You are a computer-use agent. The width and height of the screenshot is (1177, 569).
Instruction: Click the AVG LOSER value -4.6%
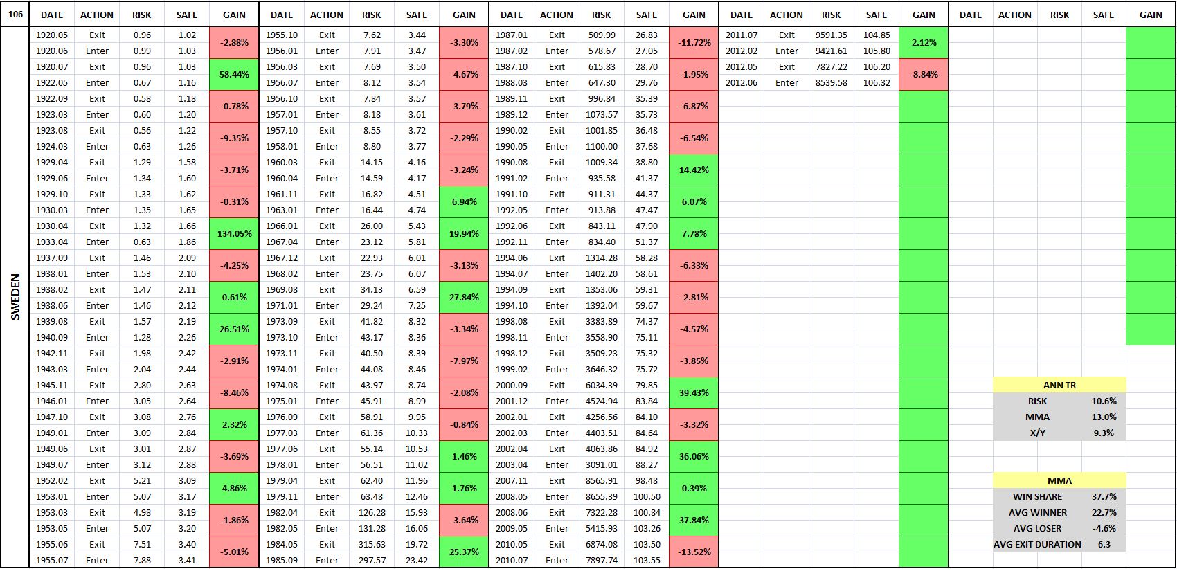[1104, 529]
